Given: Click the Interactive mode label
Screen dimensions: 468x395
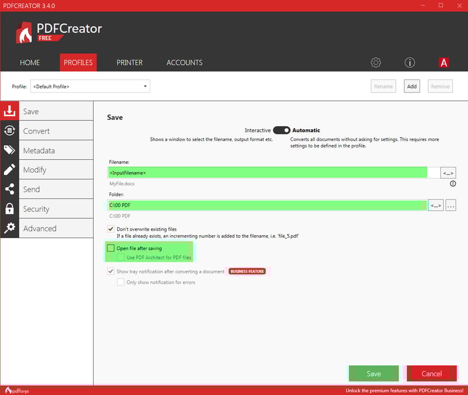Looking at the screenshot, I should 257,130.
